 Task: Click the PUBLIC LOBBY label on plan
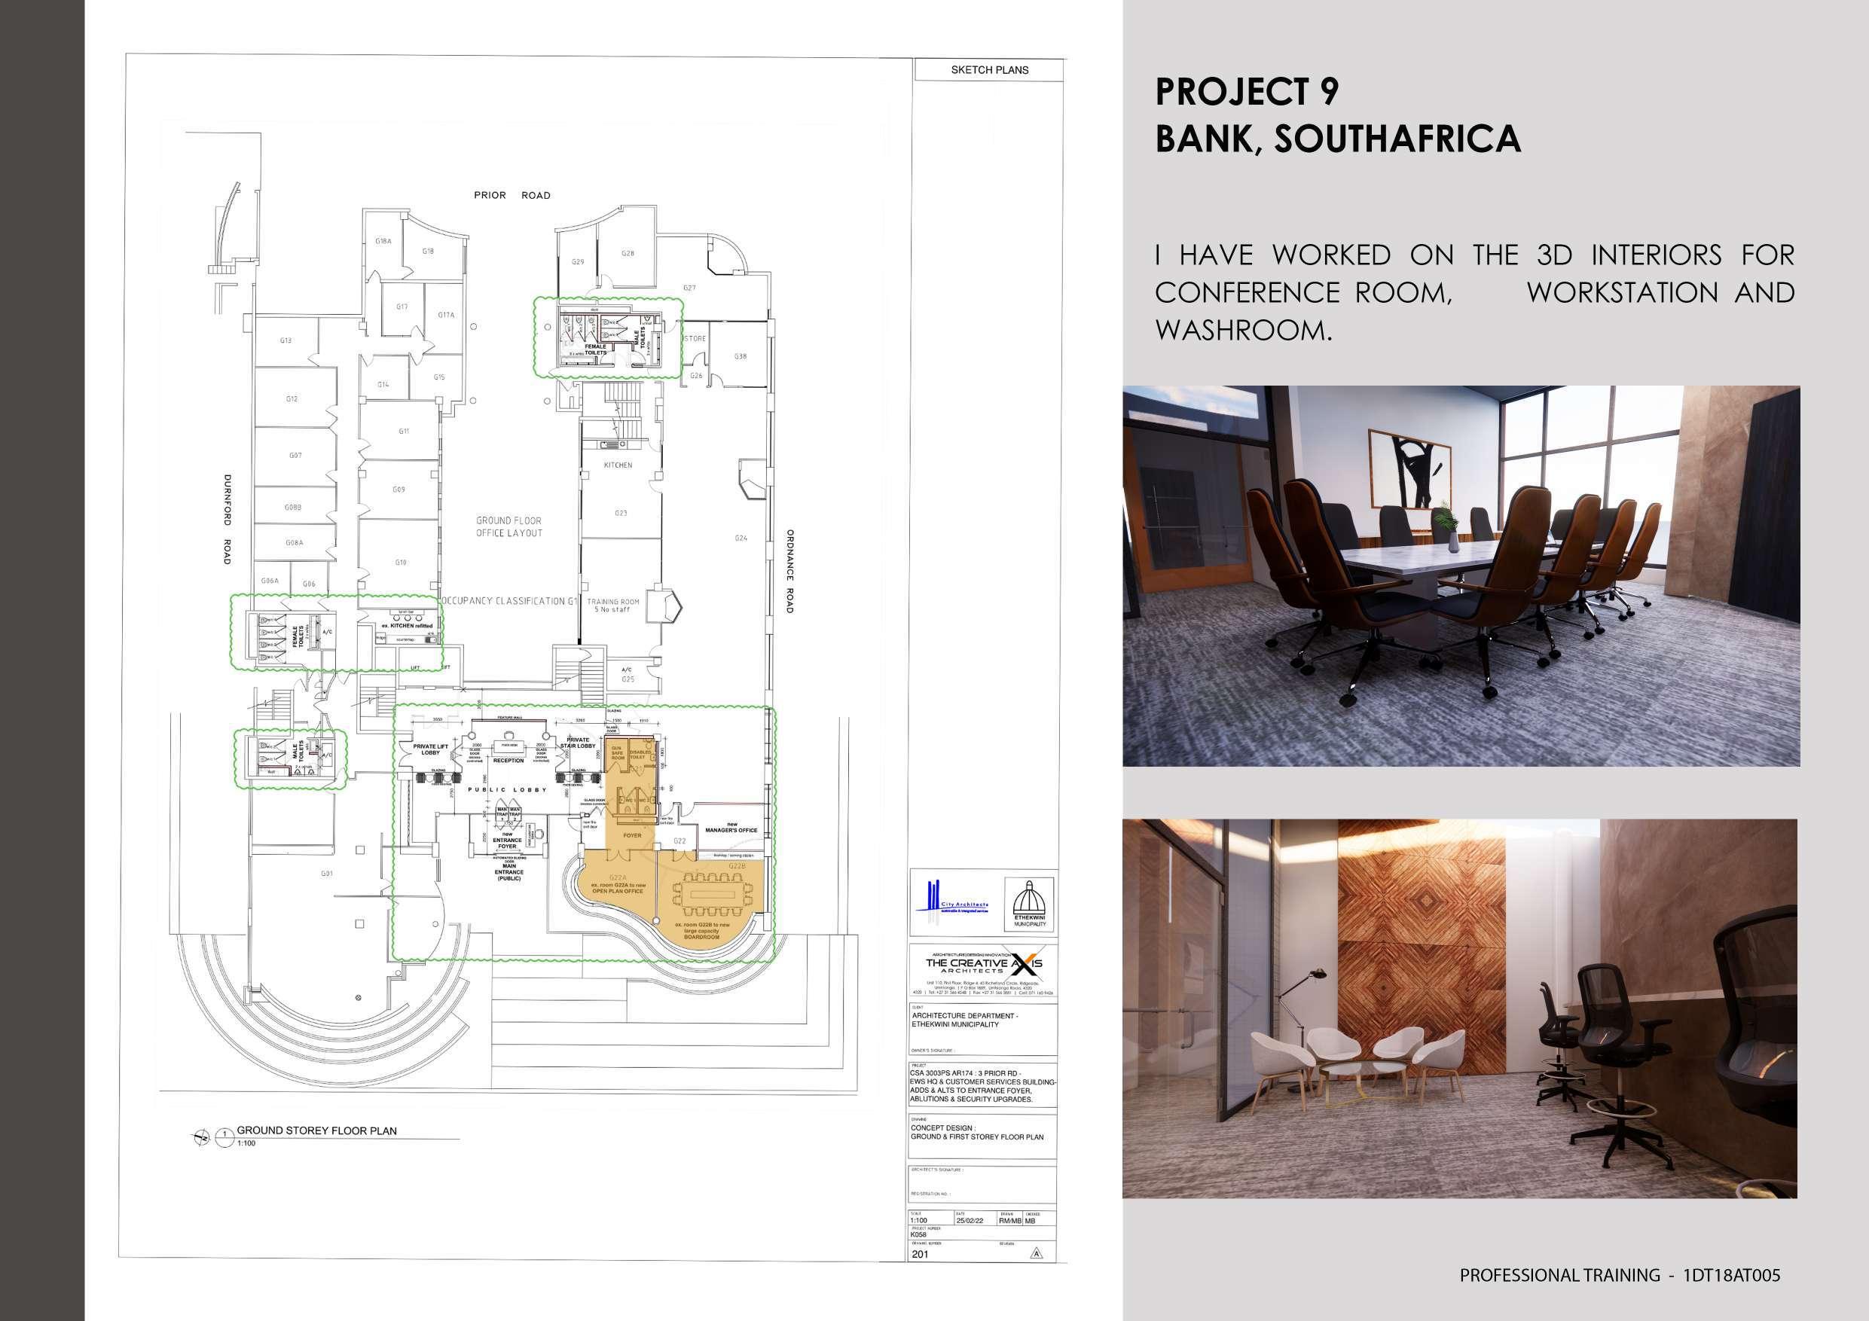506,790
